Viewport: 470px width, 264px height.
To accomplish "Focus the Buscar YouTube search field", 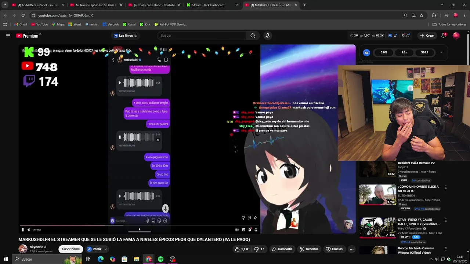I will coord(202,36).
